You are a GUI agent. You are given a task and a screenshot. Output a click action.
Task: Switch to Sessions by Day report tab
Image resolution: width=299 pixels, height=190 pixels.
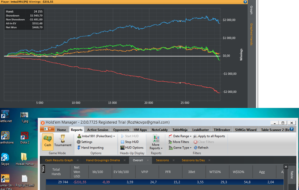pos(193,160)
